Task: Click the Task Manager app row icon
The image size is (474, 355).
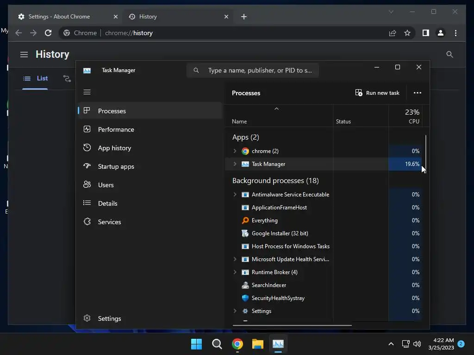Action: [x=245, y=164]
